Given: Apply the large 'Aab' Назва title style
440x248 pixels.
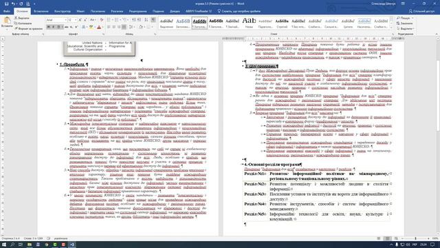Looking at the screenshot, I should click(x=249, y=23).
